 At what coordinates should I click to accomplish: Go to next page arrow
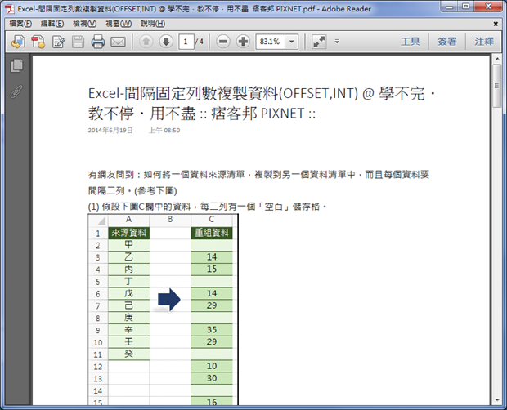(x=166, y=42)
